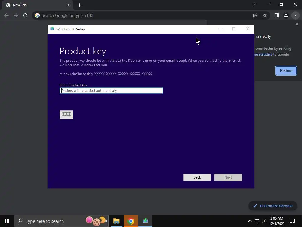
Task: Click the Chrome back arrow
Action: 6,15
